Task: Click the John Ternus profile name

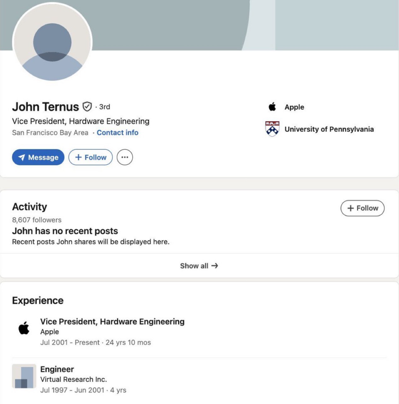Action: 45,107
